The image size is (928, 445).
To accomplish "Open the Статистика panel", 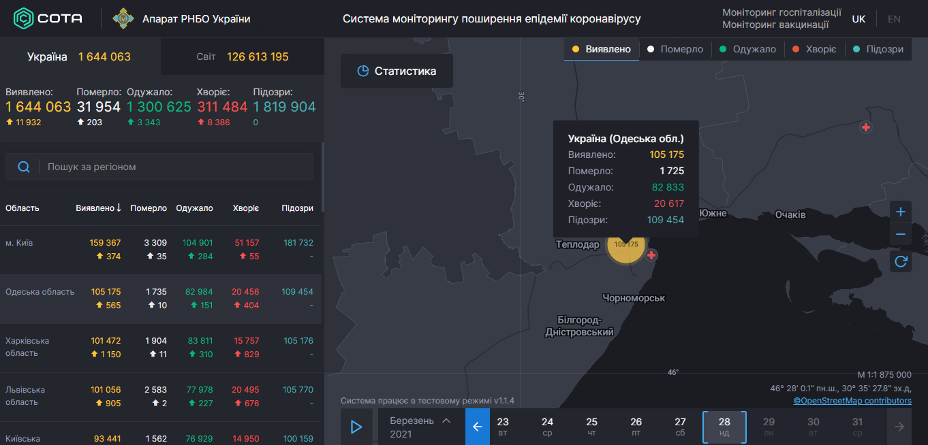I will (x=397, y=70).
